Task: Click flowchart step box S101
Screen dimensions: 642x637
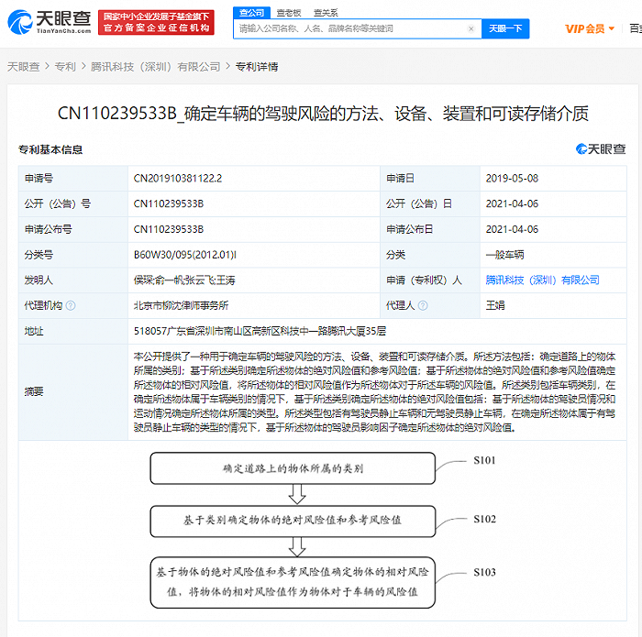Action: 293,468
